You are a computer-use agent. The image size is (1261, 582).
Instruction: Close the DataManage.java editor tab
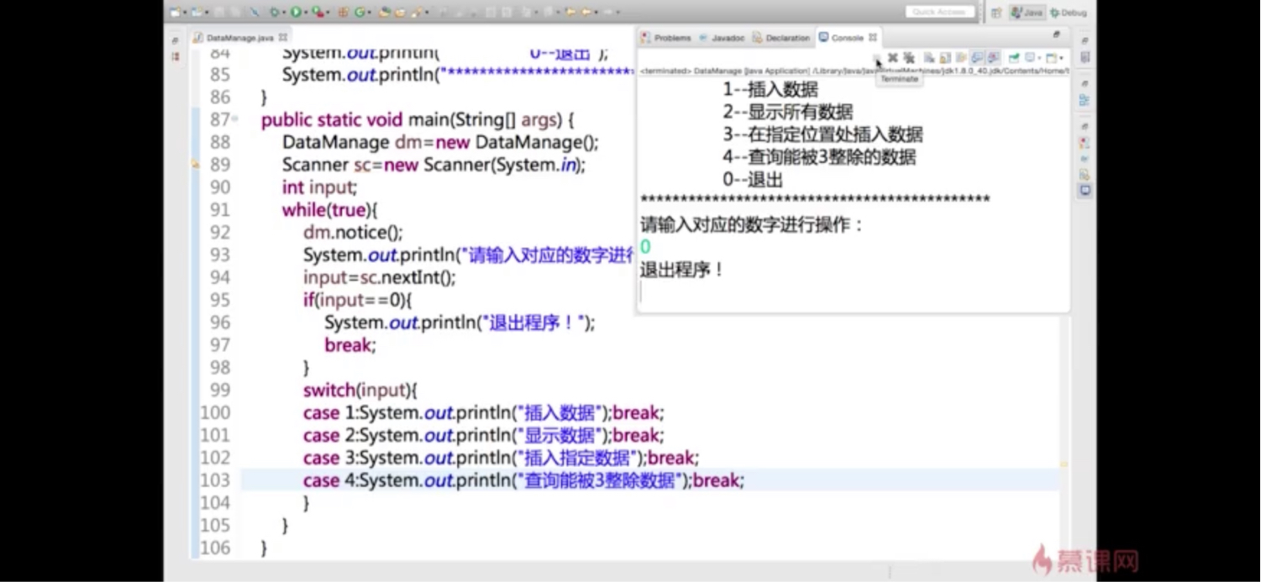[x=283, y=38]
